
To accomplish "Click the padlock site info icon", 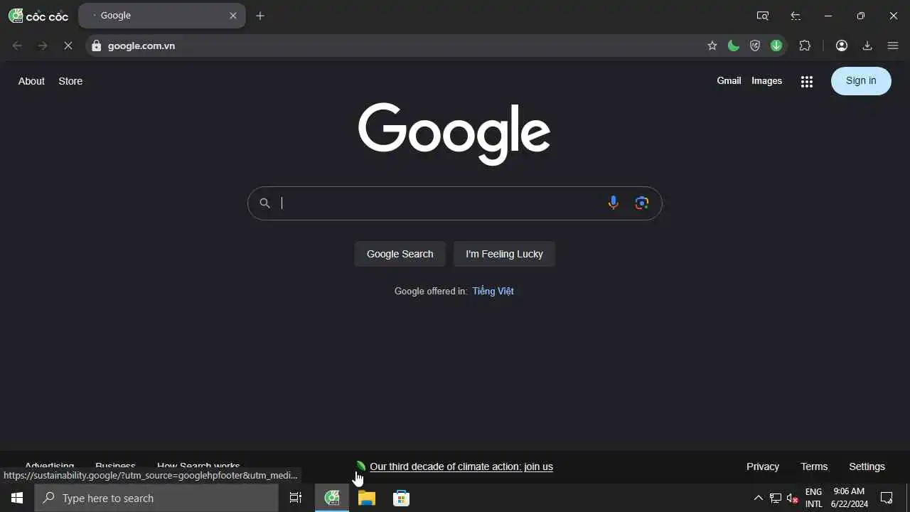I will pos(97,46).
